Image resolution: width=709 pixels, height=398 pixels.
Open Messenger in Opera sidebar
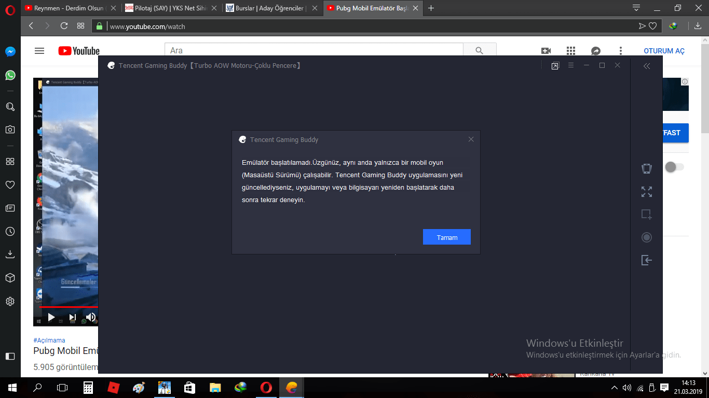pos(10,52)
